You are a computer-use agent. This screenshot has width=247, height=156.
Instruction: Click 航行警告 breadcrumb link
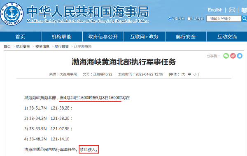(62, 46)
